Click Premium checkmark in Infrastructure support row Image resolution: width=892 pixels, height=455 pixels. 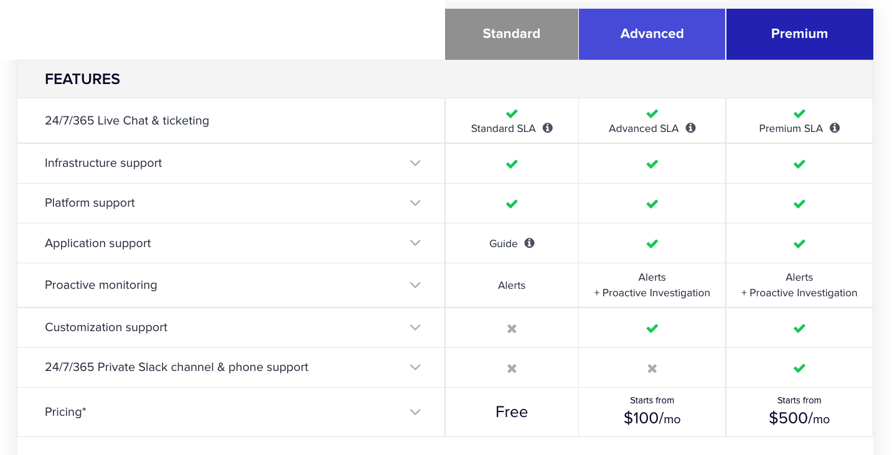tap(799, 164)
